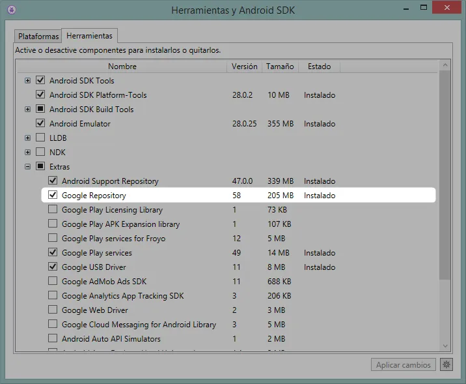Select the Herramientas tab
This screenshot has width=466, height=384.
click(89, 36)
